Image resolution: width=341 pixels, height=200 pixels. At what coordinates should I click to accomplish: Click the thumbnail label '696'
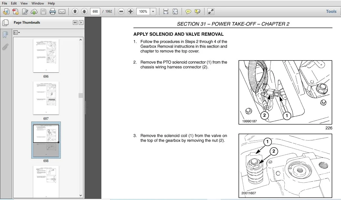point(46,77)
